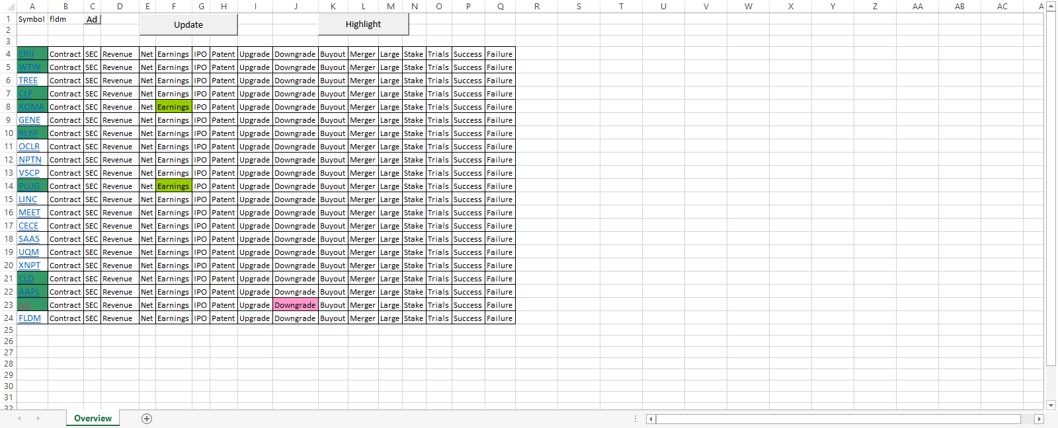Open the TREE ticker link
The image size is (1058, 428).
coord(28,81)
